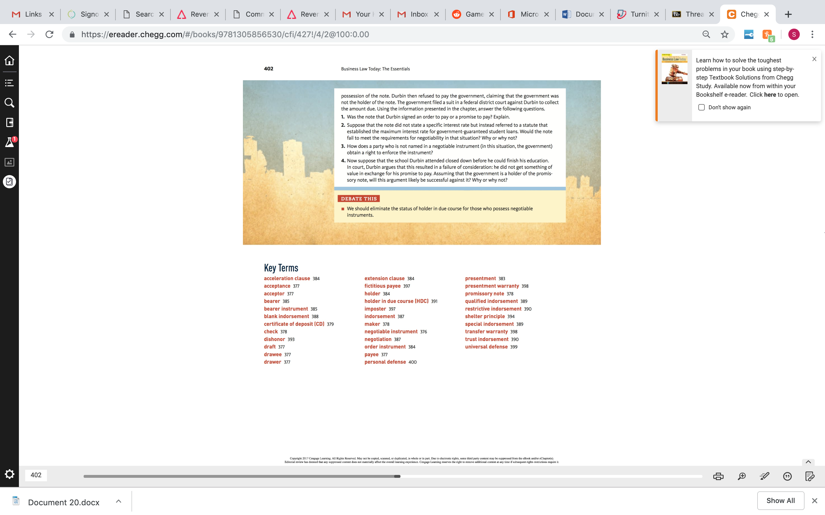Check the Don't show again box
This screenshot has height=515, width=825.
pyautogui.click(x=701, y=107)
